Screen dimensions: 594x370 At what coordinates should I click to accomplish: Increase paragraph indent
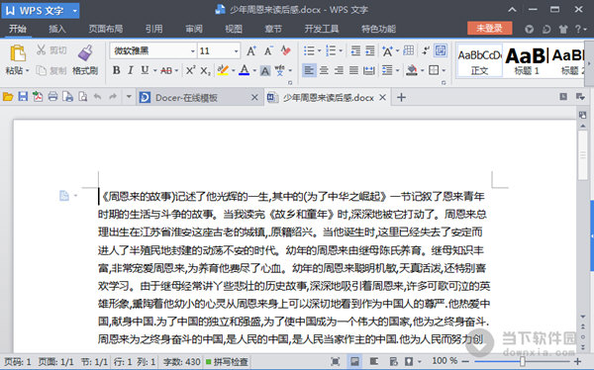(x=369, y=50)
